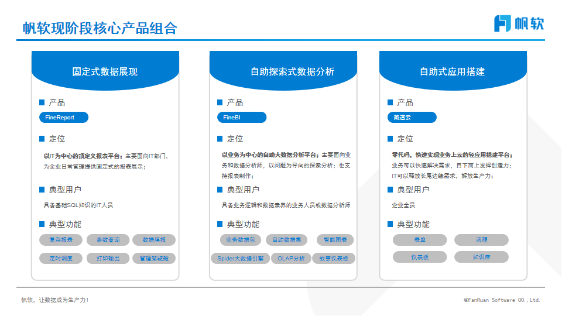Click the 复杂报表 feature tag
The image size is (562, 316).
point(60,240)
